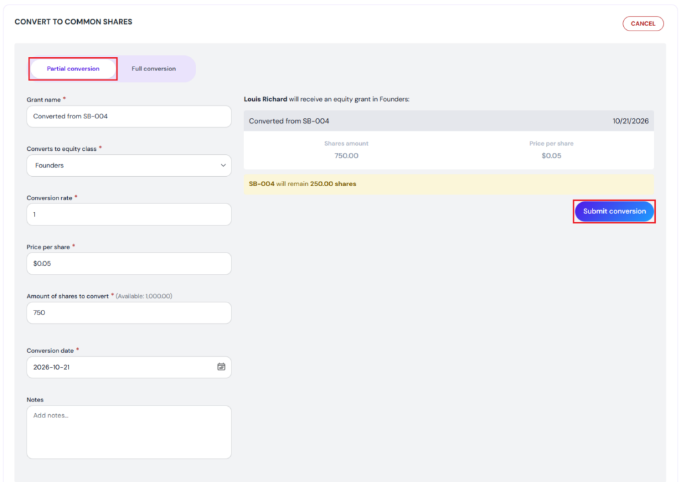Select the Price per share input field
Image resolution: width=681 pixels, height=482 pixels.
129,263
